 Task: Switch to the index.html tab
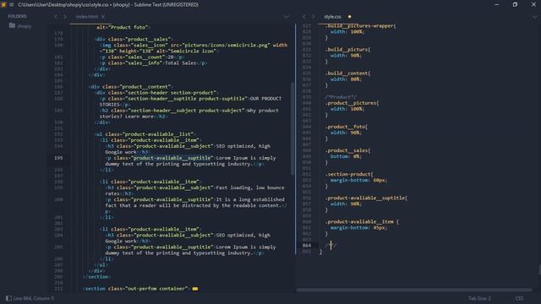[x=86, y=17]
